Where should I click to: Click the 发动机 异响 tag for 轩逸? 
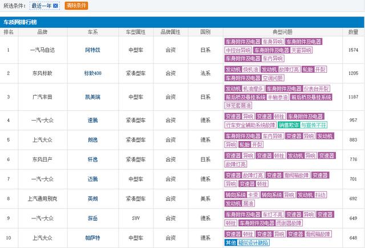click(x=302, y=156)
